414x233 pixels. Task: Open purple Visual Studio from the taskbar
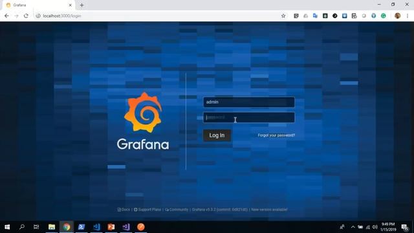coord(126,227)
